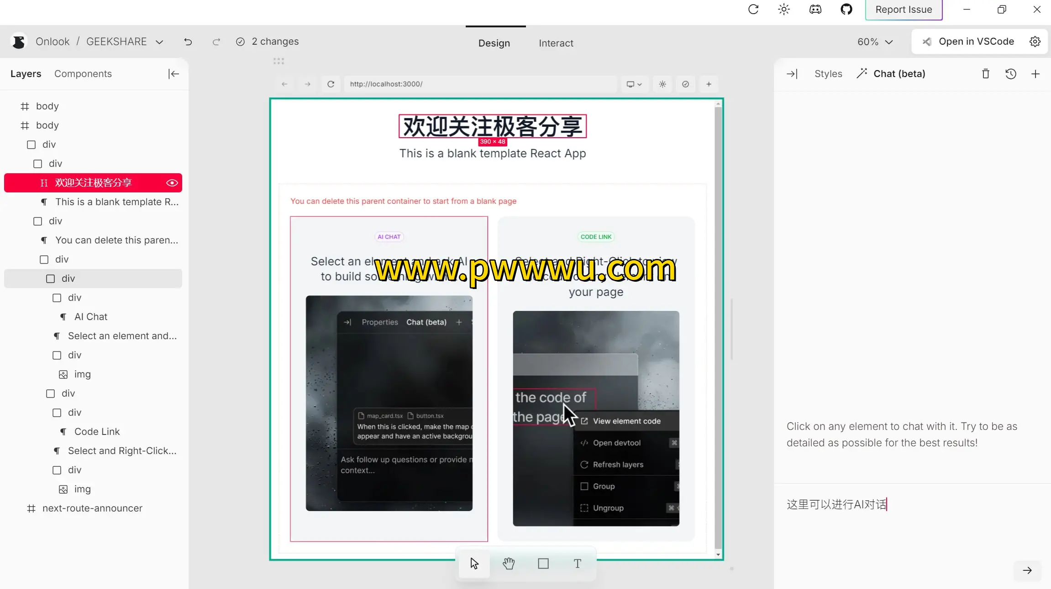The height and width of the screenshot is (589, 1051).
Task: Select the rectangle insert tool
Action: coord(543,564)
